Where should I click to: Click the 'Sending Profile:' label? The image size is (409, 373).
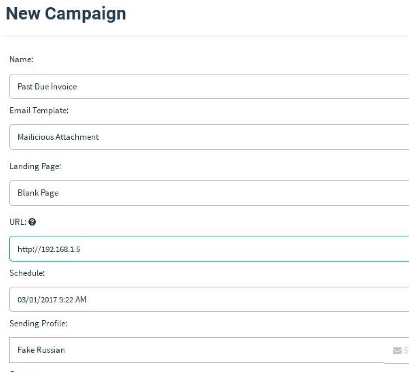38,324
